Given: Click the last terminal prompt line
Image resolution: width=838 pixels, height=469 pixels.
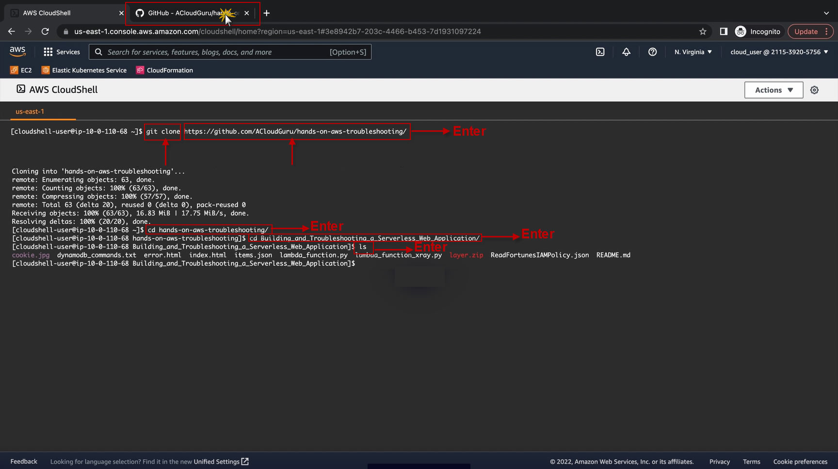Looking at the screenshot, I should coord(183,264).
